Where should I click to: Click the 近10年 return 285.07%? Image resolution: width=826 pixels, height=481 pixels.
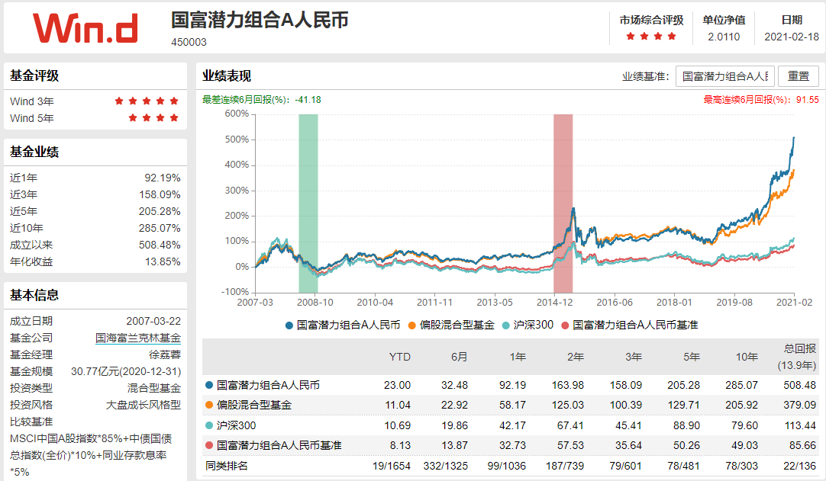160,229
